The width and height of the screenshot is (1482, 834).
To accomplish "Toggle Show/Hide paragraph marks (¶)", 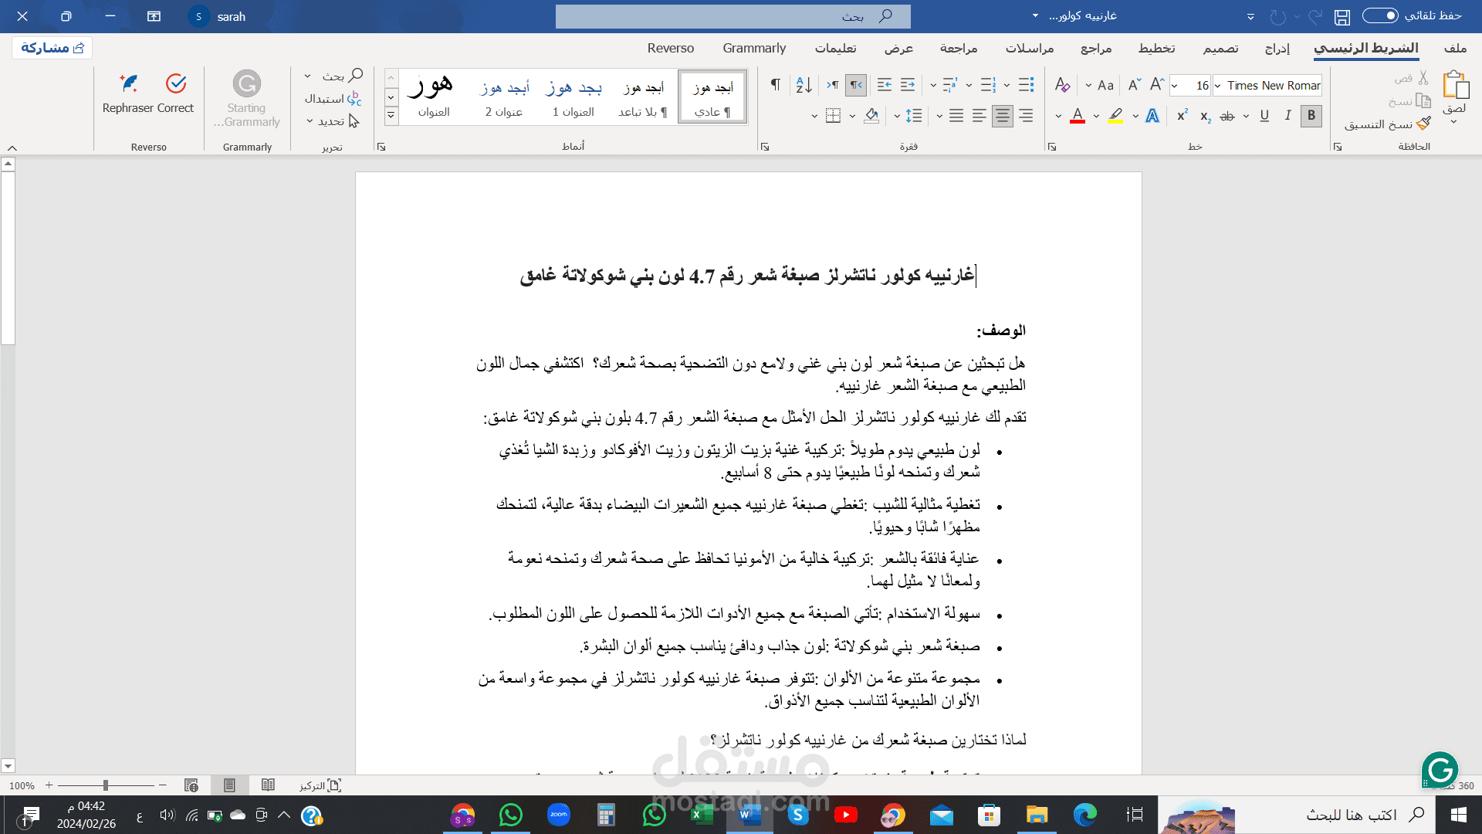I will pyautogui.click(x=775, y=85).
